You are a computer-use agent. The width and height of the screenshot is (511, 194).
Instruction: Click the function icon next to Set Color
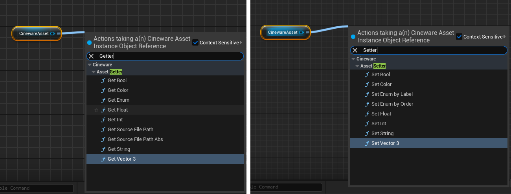(x=367, y=84)
